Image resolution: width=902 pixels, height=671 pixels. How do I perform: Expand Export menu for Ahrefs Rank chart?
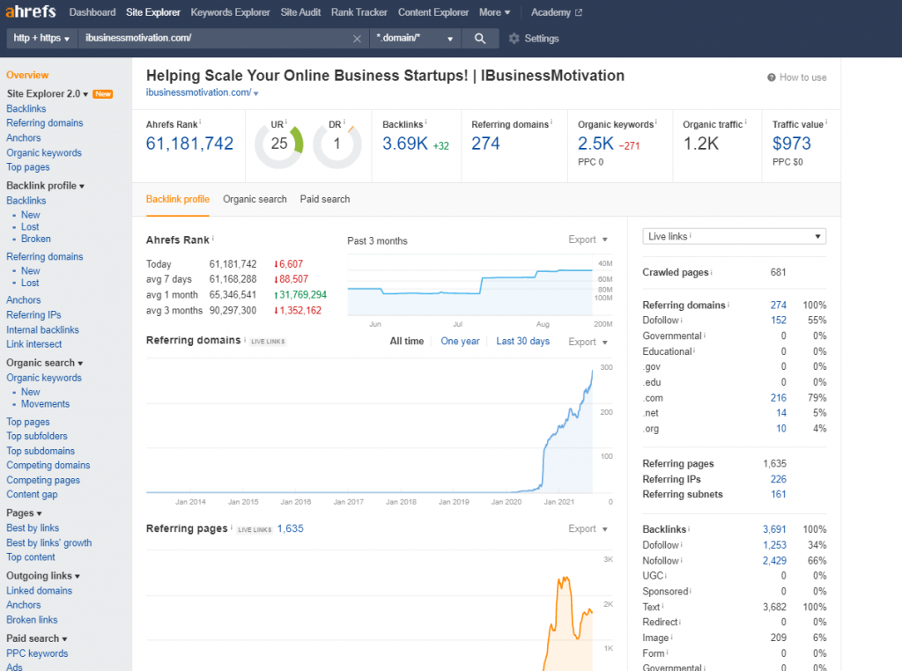(588, 240)
